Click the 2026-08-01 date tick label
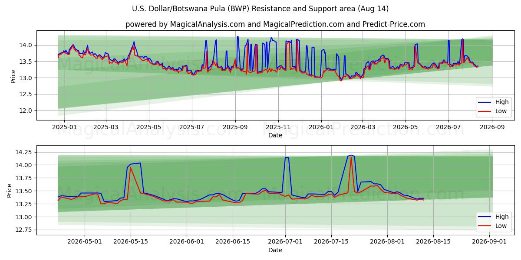 click(x=388, y=242)
